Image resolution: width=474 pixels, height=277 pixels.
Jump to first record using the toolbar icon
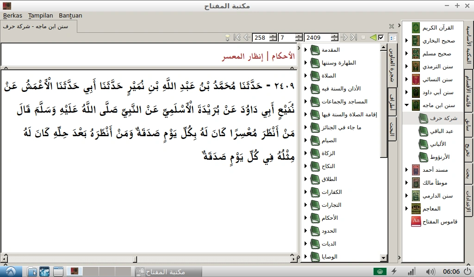pyautogui.click(x=237, y=37)
